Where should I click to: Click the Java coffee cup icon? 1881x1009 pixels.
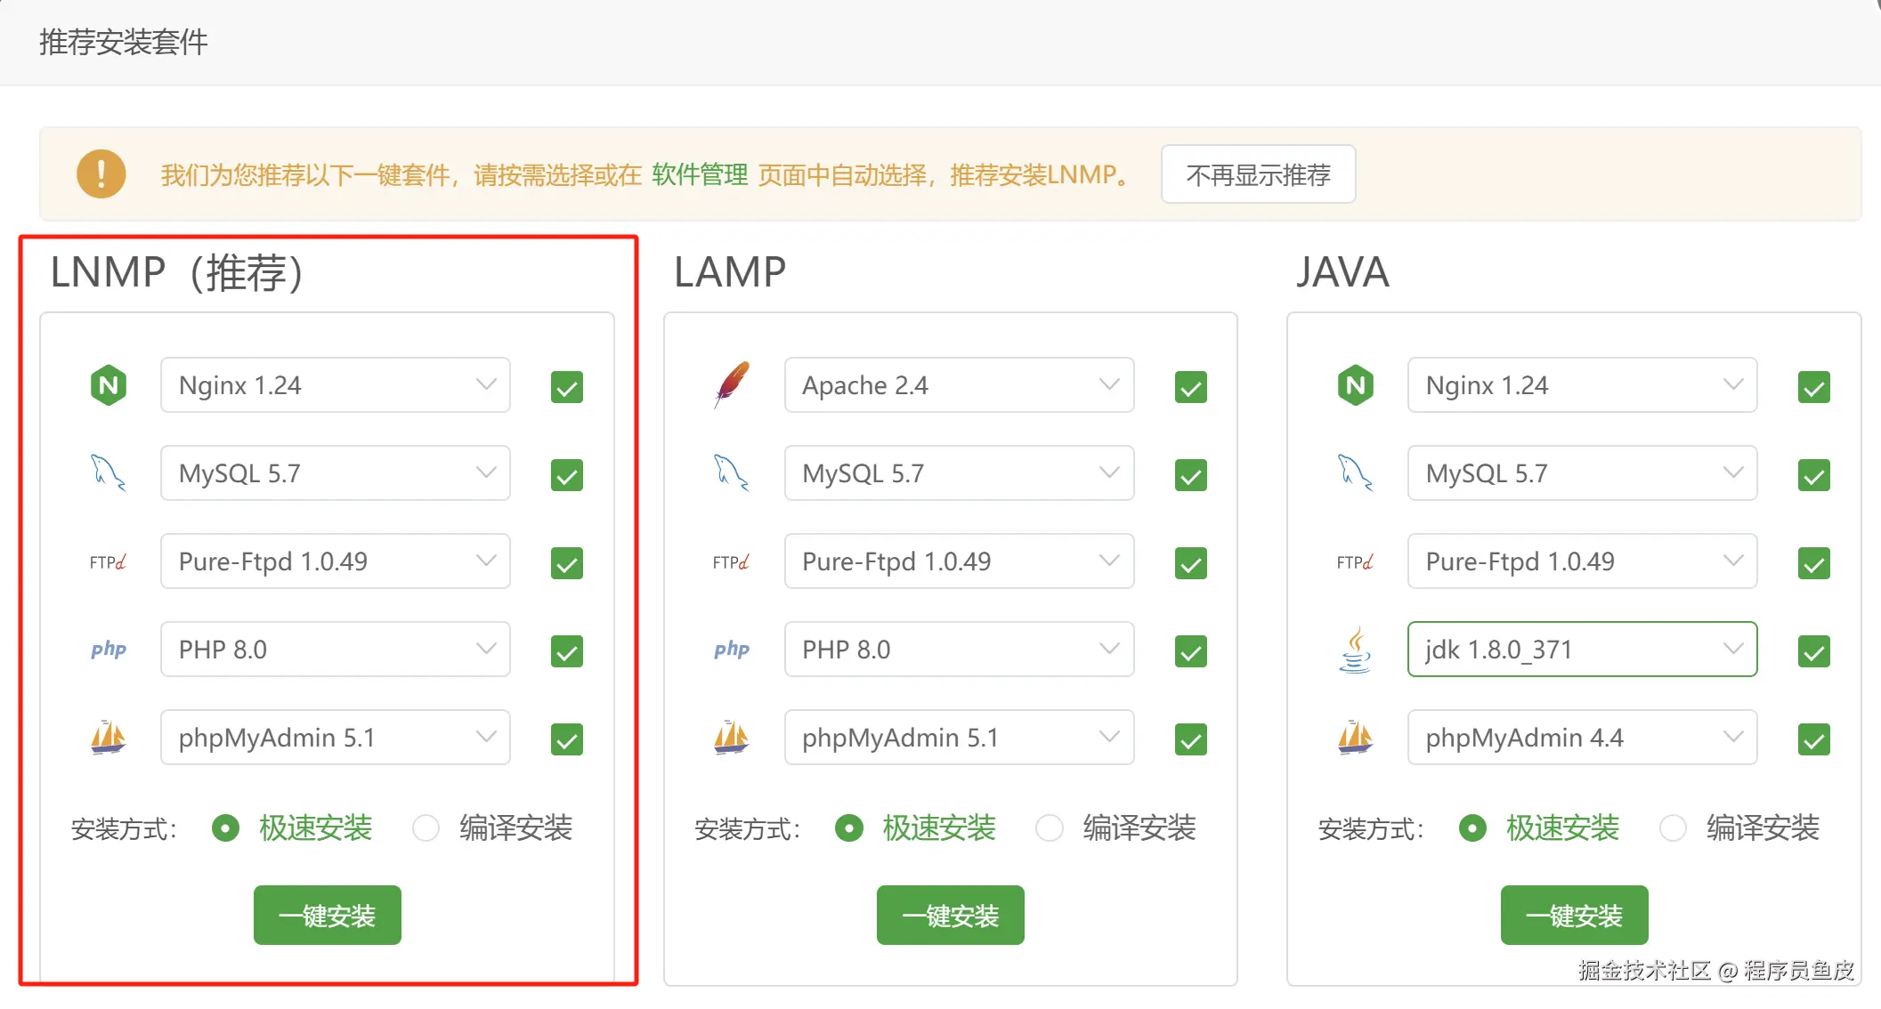[x=1355, y=650]
